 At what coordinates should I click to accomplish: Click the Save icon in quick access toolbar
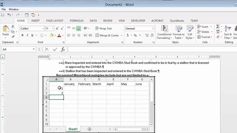point(3,15)
